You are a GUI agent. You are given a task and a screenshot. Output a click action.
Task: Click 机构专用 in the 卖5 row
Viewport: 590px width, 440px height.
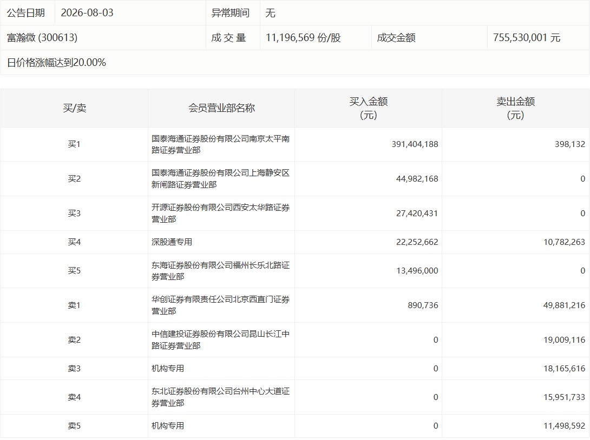(167, 426)
